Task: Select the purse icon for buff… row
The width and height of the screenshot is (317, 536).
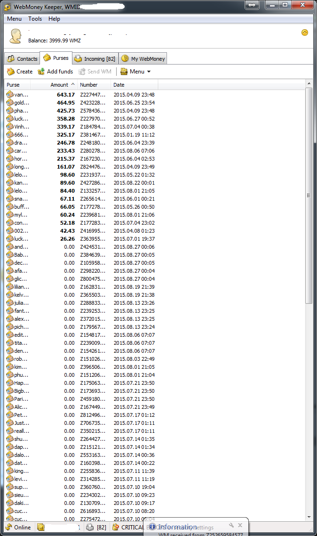Action: click(10, 207)
